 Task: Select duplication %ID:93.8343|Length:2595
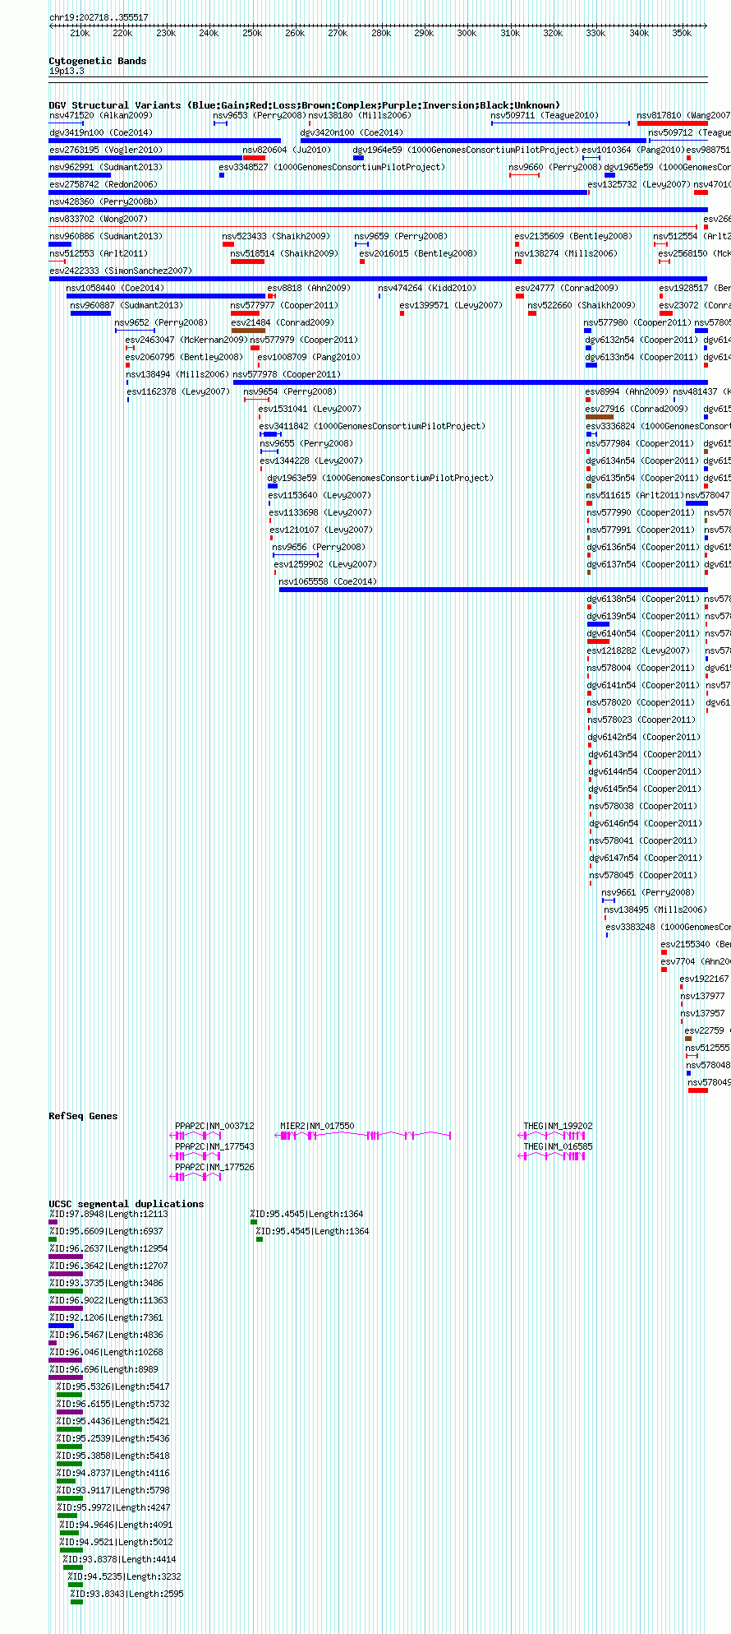click(x=126, y=1594)
